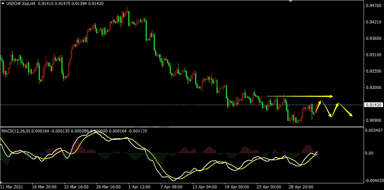Click the USDCHF.Exp,H4 chart title
This screenshot has width=384, height=190.
click(x=21, y=4)
